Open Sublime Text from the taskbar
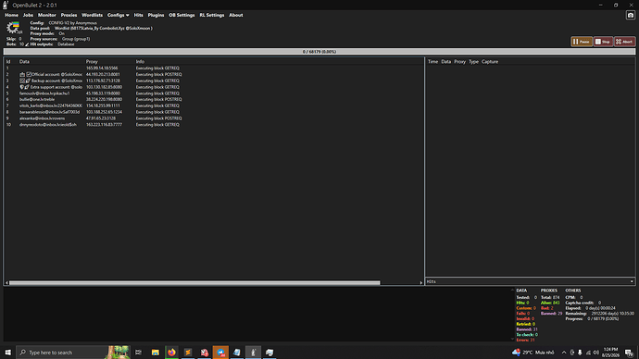The height and width of the screenshot is (359, 639). (188, 353)
